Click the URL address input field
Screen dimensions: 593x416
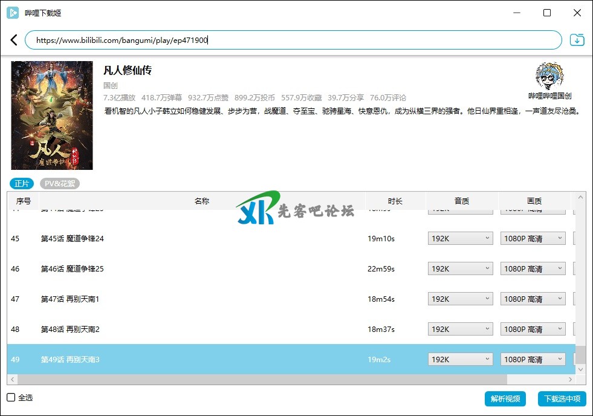pos(293,41)
